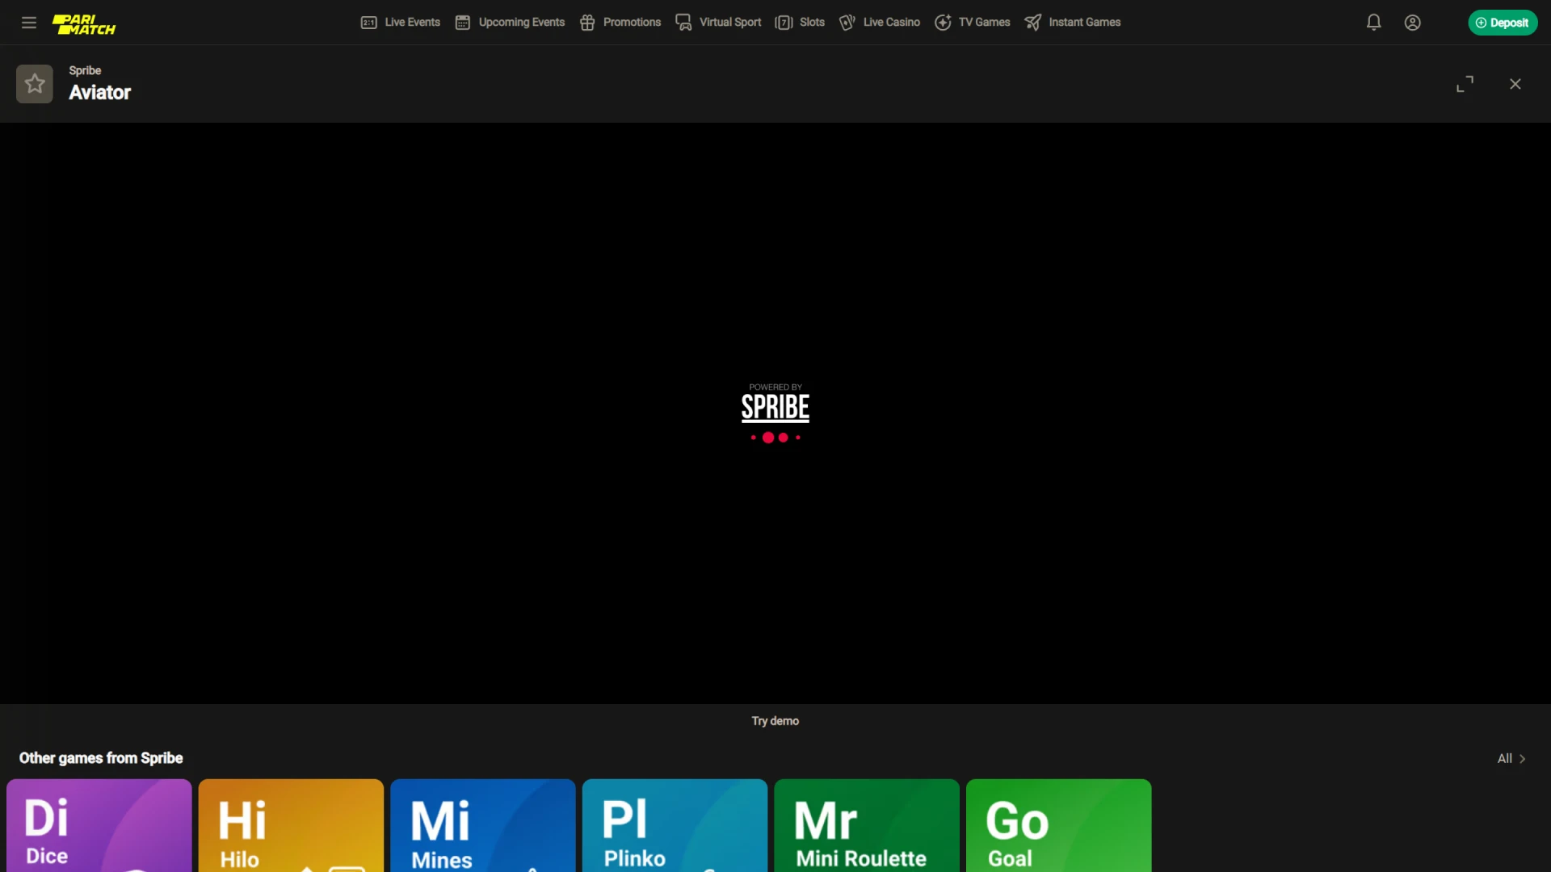The height and width of the screenshot is (872, 1551).
Task: Click Try demo link
Action: tap(775, 721)
